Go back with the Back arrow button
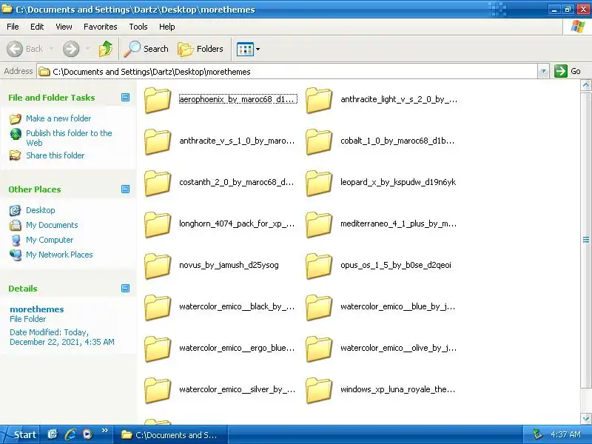 coord(25,49)
